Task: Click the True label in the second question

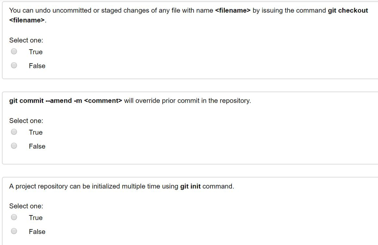Action: [x=35, y=132]
